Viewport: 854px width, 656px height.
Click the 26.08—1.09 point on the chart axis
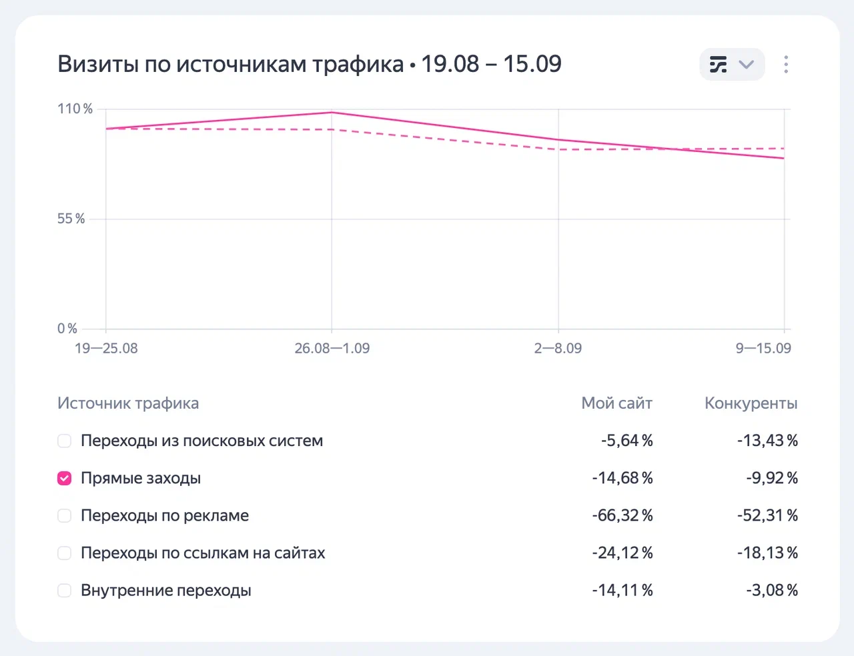pyautogui.click(x=332, y=348)
